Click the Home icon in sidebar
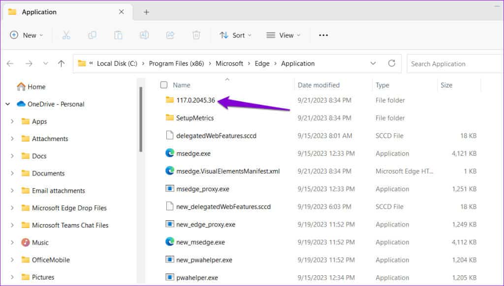 click(x=21, y=86)
